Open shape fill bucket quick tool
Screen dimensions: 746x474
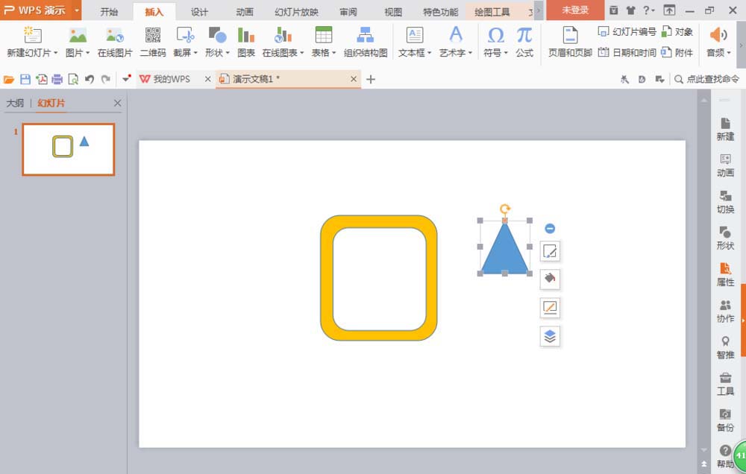(x=550, y=279)
